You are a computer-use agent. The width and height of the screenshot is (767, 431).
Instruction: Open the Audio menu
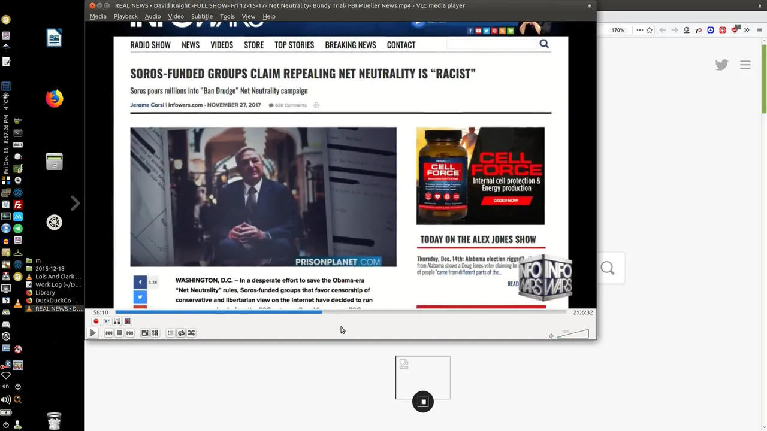[x=153, y=16]
